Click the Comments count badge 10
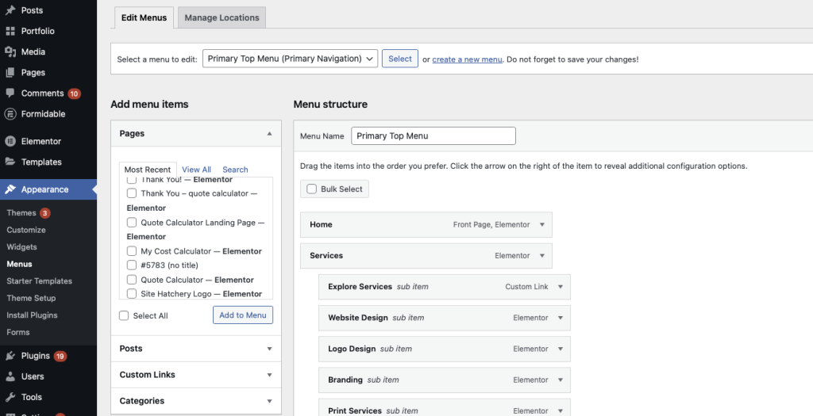The height and width of the screenshot is (416, 813). [74, 94]
